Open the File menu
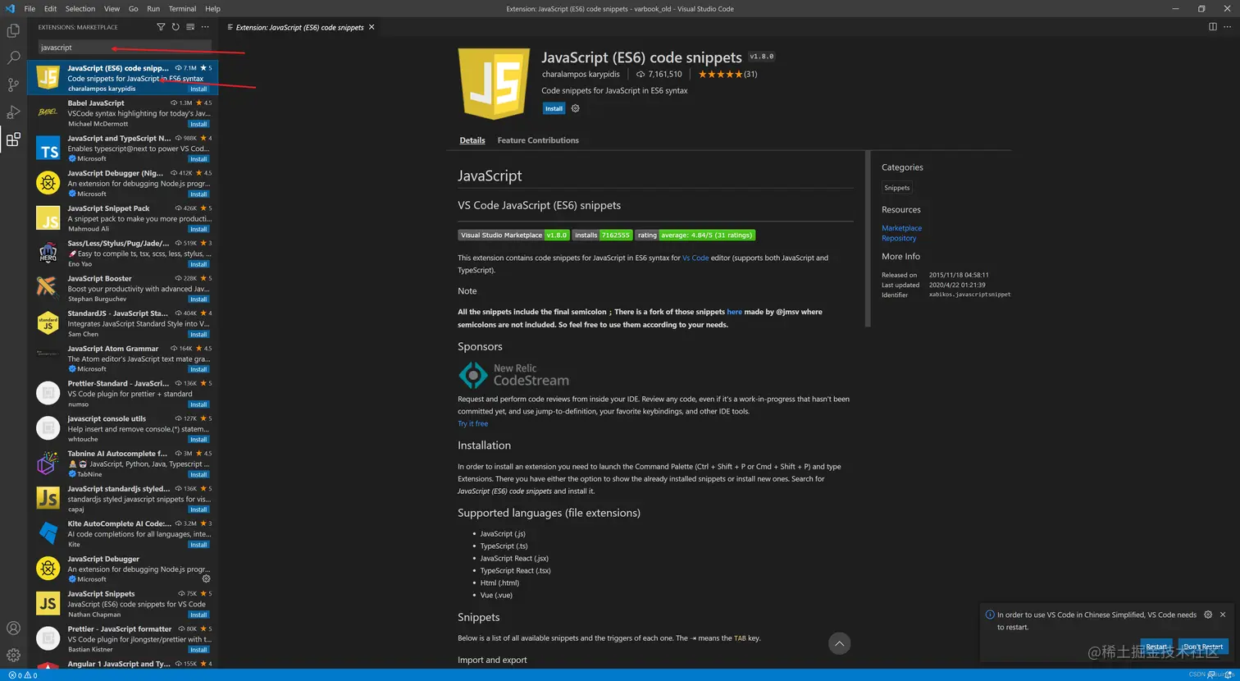The height and width of the screenshot is (681, 1240). (30, 8)
